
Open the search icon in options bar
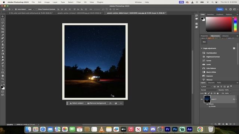226,9
